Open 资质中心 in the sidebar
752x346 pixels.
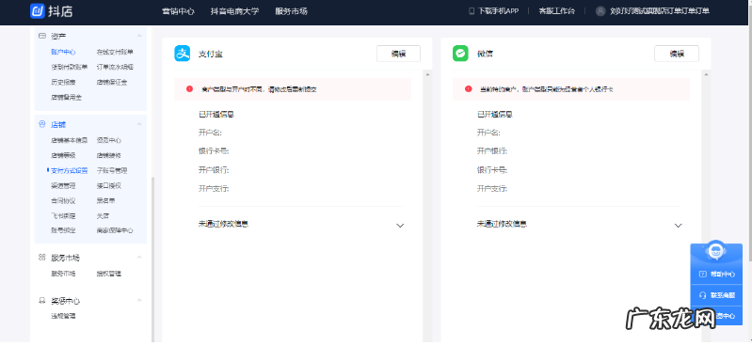point(109,140)
